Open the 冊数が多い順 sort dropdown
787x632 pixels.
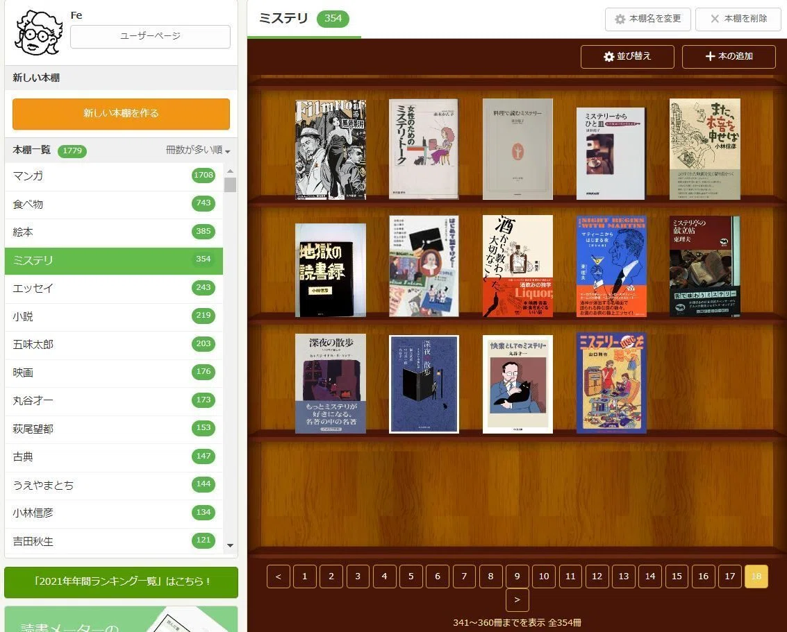tap(198, 150)
